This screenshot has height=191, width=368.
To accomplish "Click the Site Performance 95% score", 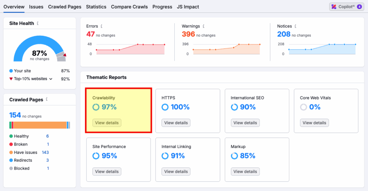I will (109, 156).
